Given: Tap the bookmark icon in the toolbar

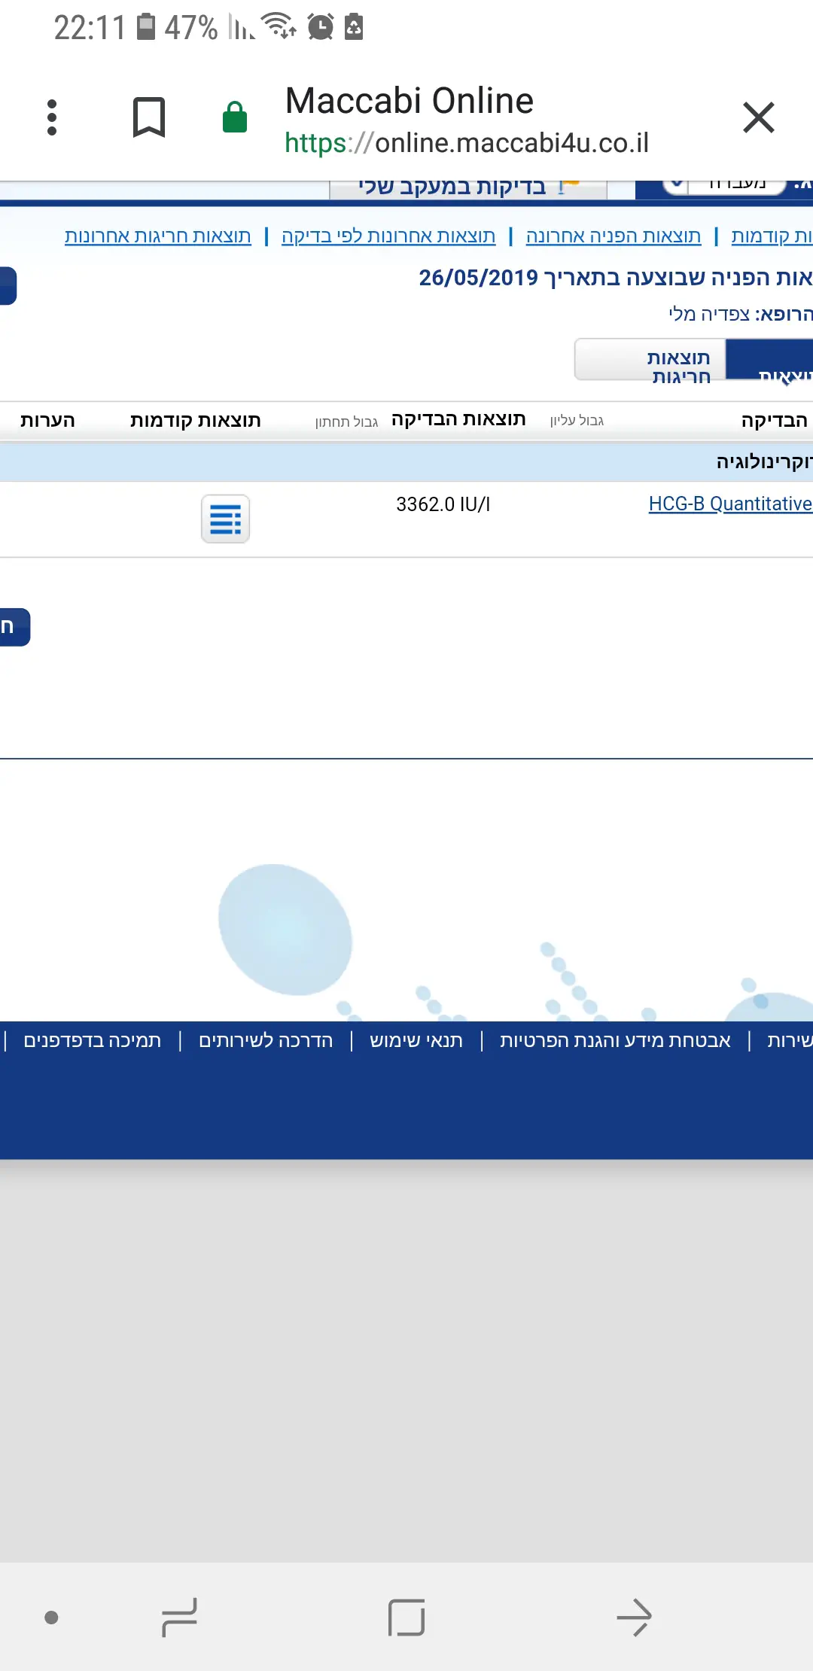Looking at the screenshot, I should click(x=148, y=117).
